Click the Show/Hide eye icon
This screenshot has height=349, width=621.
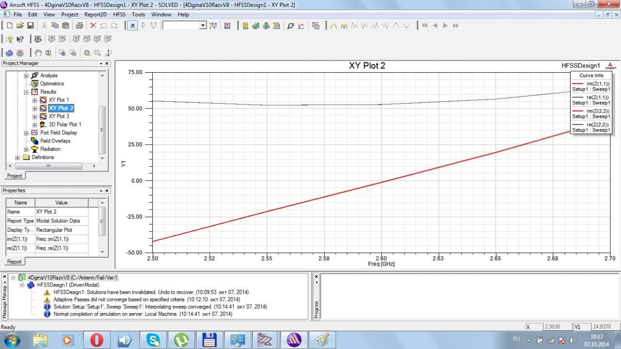(38, 39)
